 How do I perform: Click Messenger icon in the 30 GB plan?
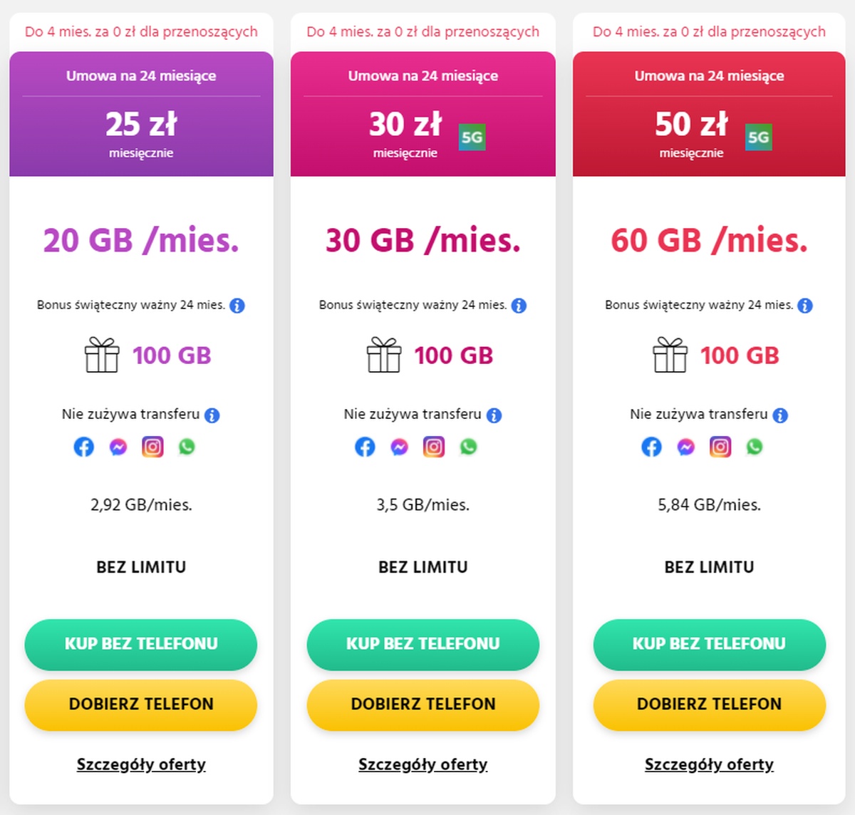[x=400, y=447]
